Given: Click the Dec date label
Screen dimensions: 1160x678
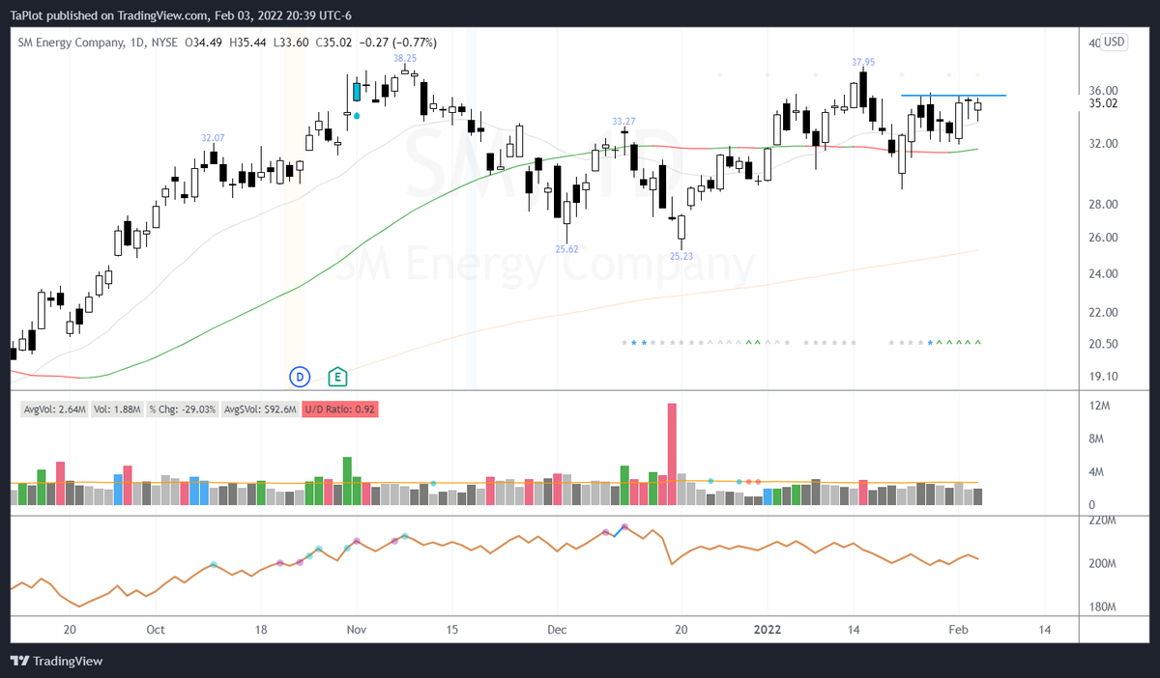Looking at the screenshot, I should [558, 629].
